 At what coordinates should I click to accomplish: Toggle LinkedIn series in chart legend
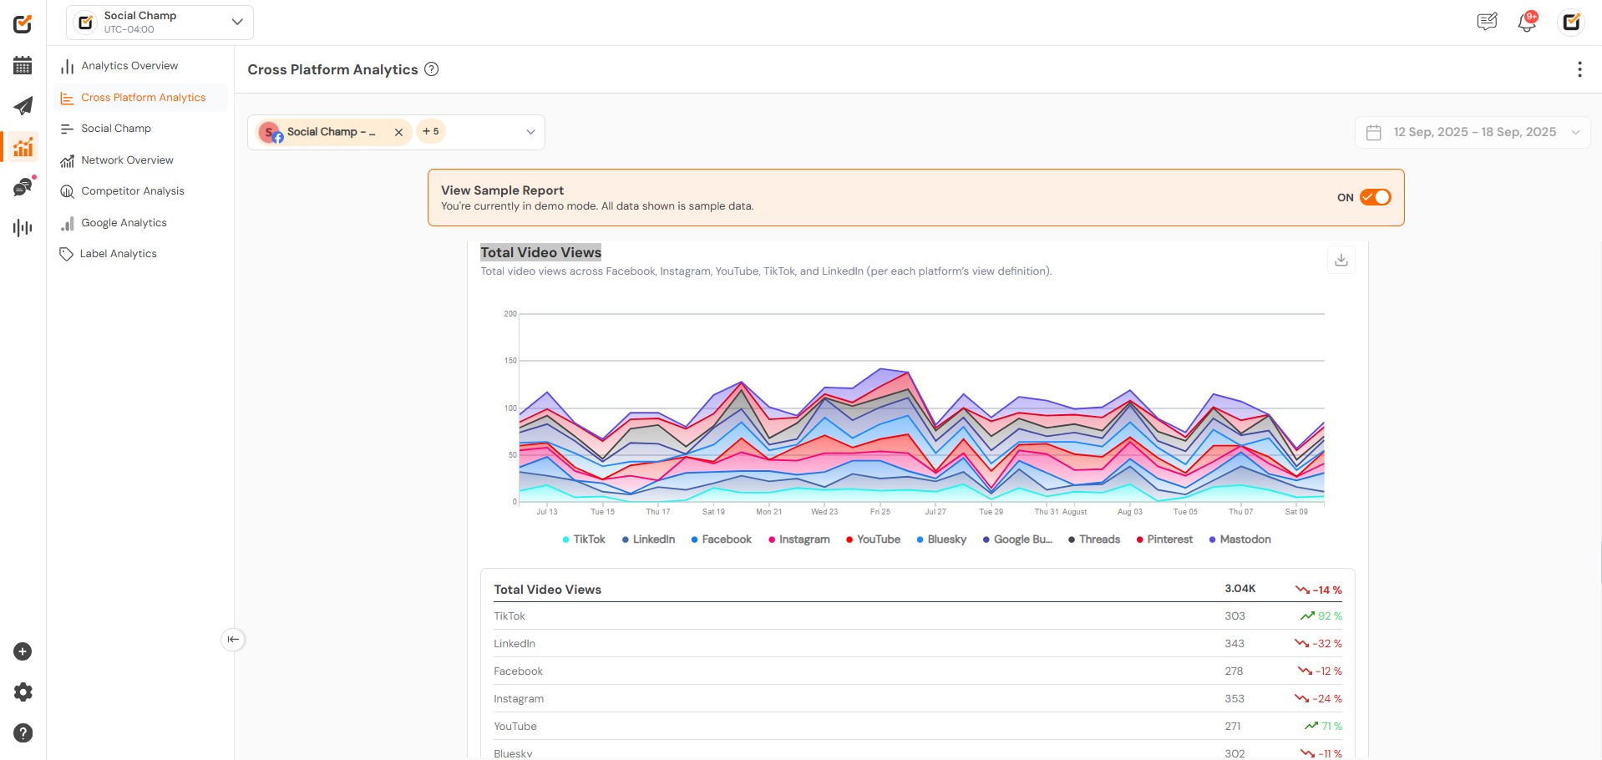pyautogui.click(x=648, y=540)
